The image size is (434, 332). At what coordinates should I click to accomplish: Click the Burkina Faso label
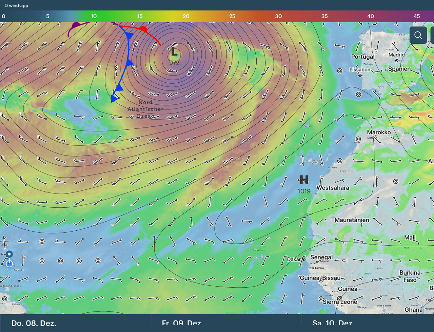410,276
